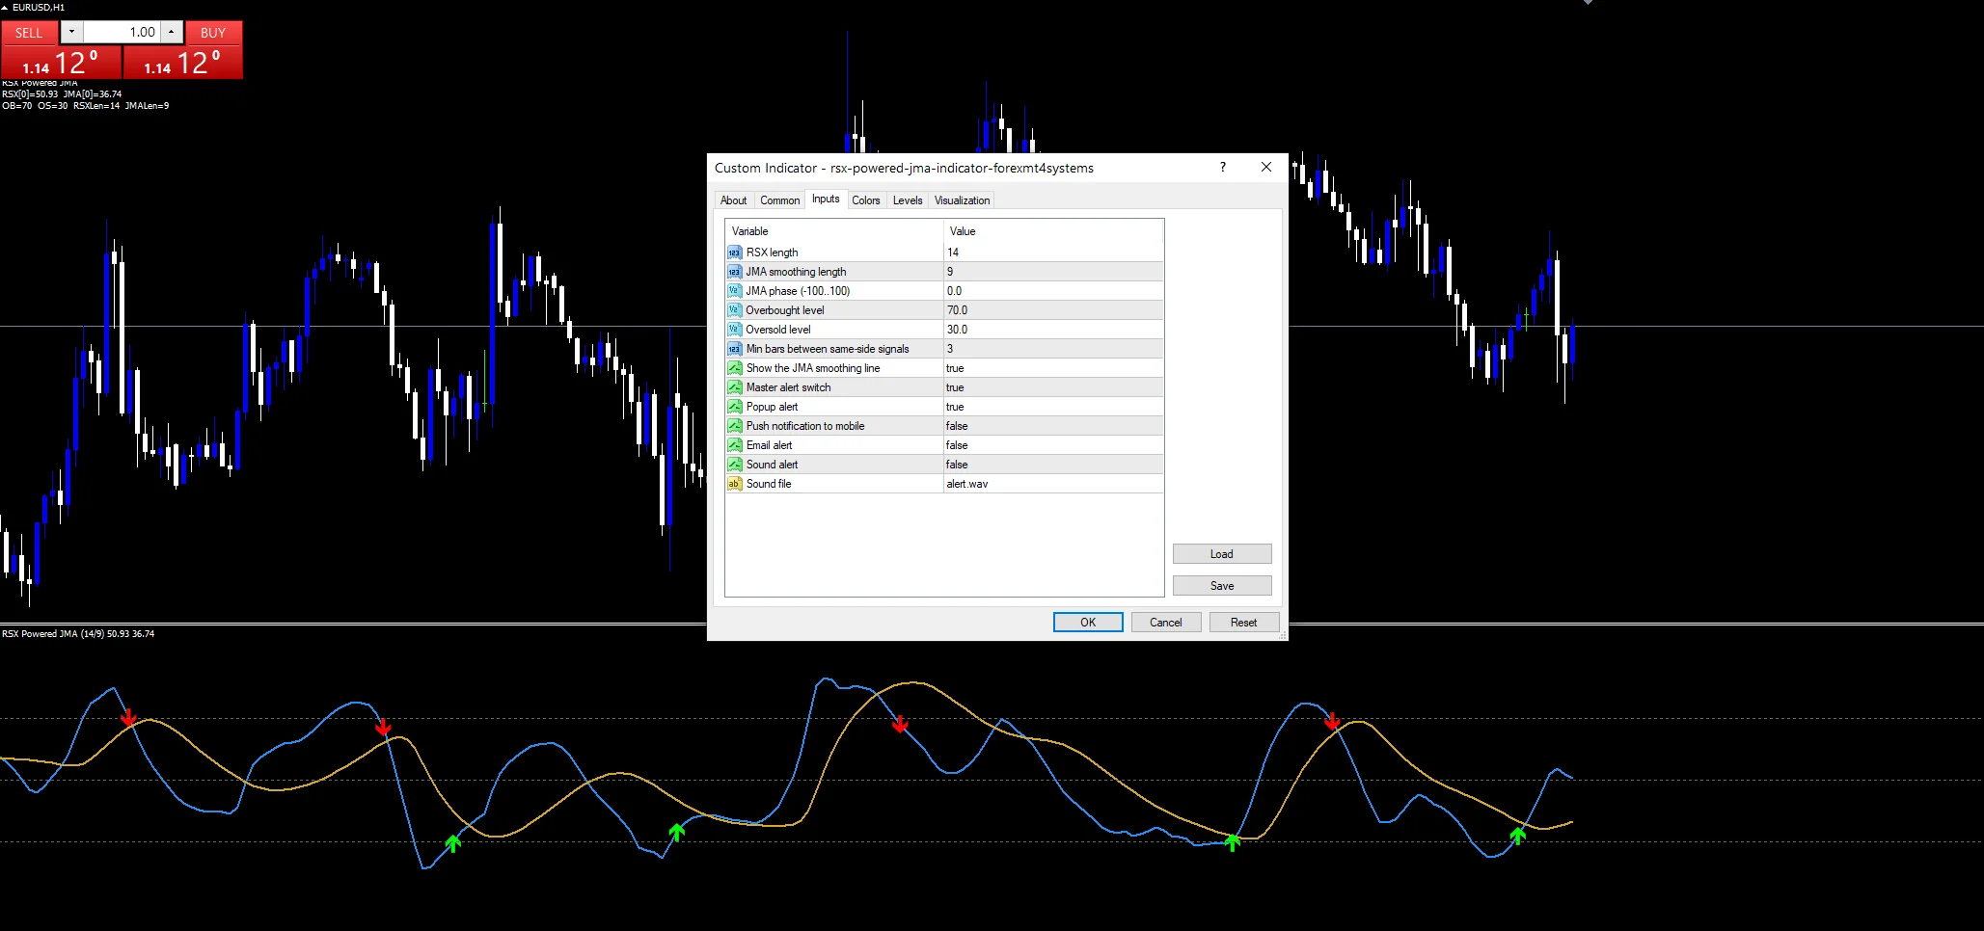Click the Sound alert boolean icon
The image size is (1984, 931).
[735, 465]
